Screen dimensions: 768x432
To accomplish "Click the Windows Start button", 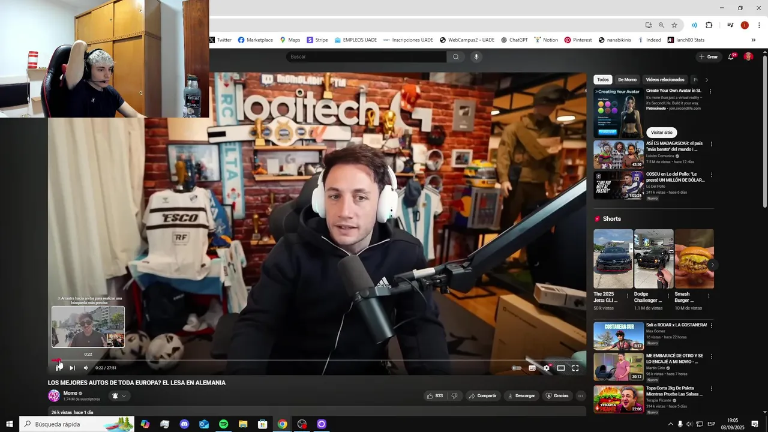I will [10, 424].
